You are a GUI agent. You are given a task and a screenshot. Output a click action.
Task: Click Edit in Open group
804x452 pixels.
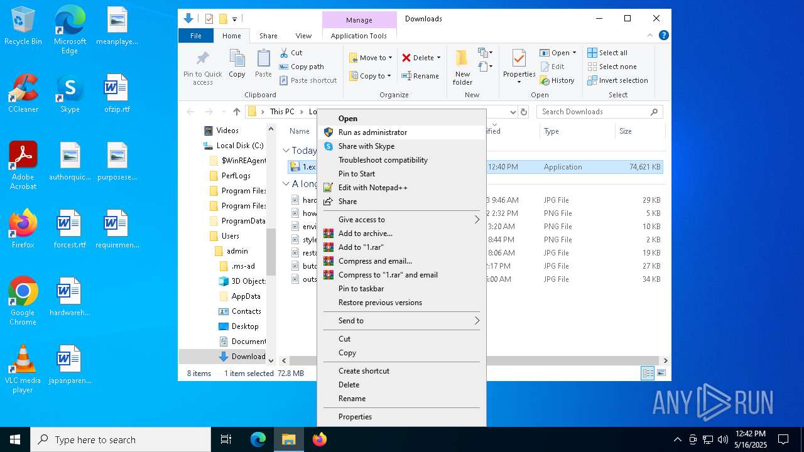coord(551,67)
